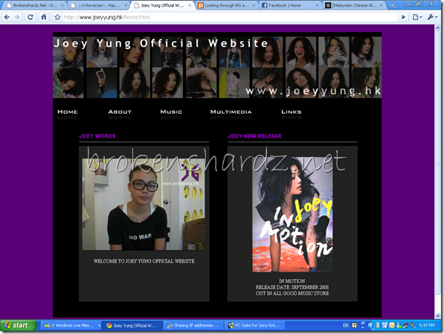The height and width of the screenshot is (334, 444).
Task: Switch to the Brokenshardz.Net tab
Action: pyautogui.click(x=34, y=5)
